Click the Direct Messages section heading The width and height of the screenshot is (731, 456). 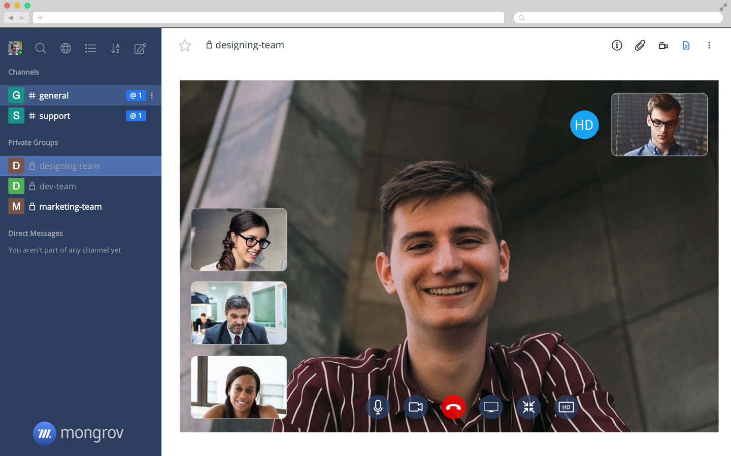tap(36, 233)
